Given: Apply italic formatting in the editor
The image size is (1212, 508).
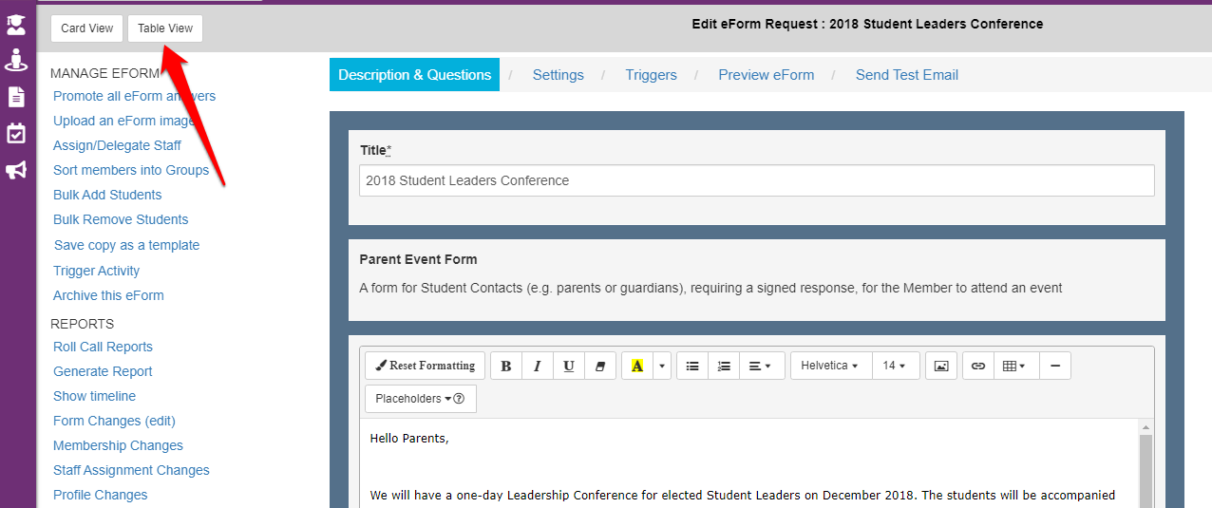Looking at the screenshot, I should point(538,366).
